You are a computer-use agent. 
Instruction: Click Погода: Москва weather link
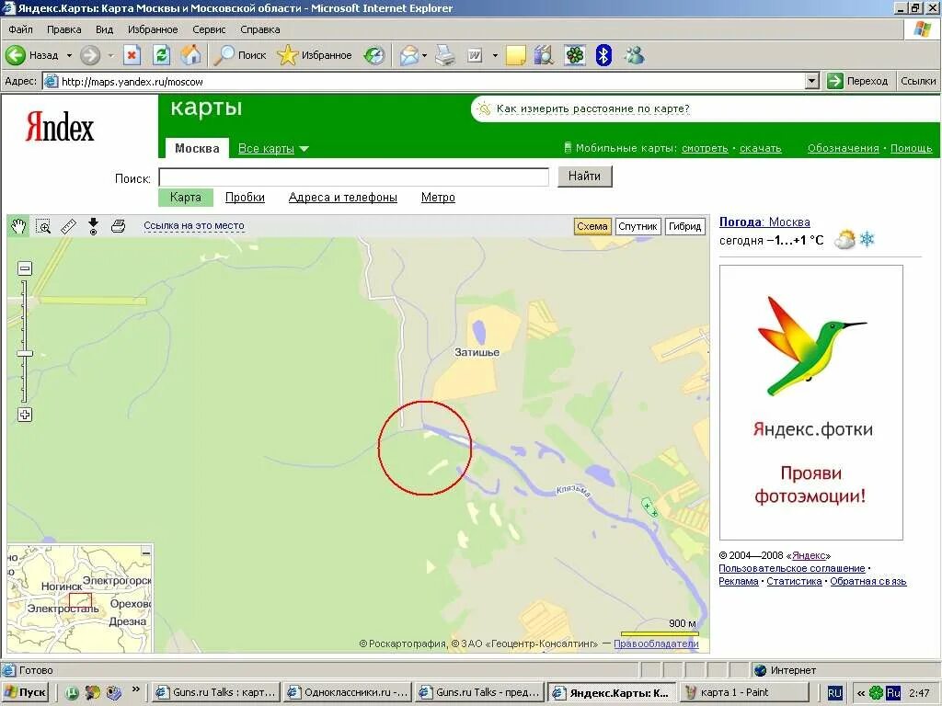click(764, 222)
